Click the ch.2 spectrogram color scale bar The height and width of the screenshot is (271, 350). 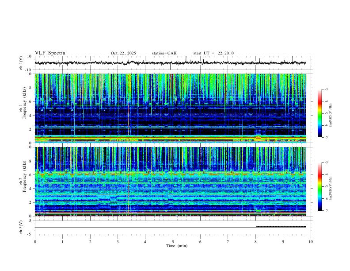(320, 186)
